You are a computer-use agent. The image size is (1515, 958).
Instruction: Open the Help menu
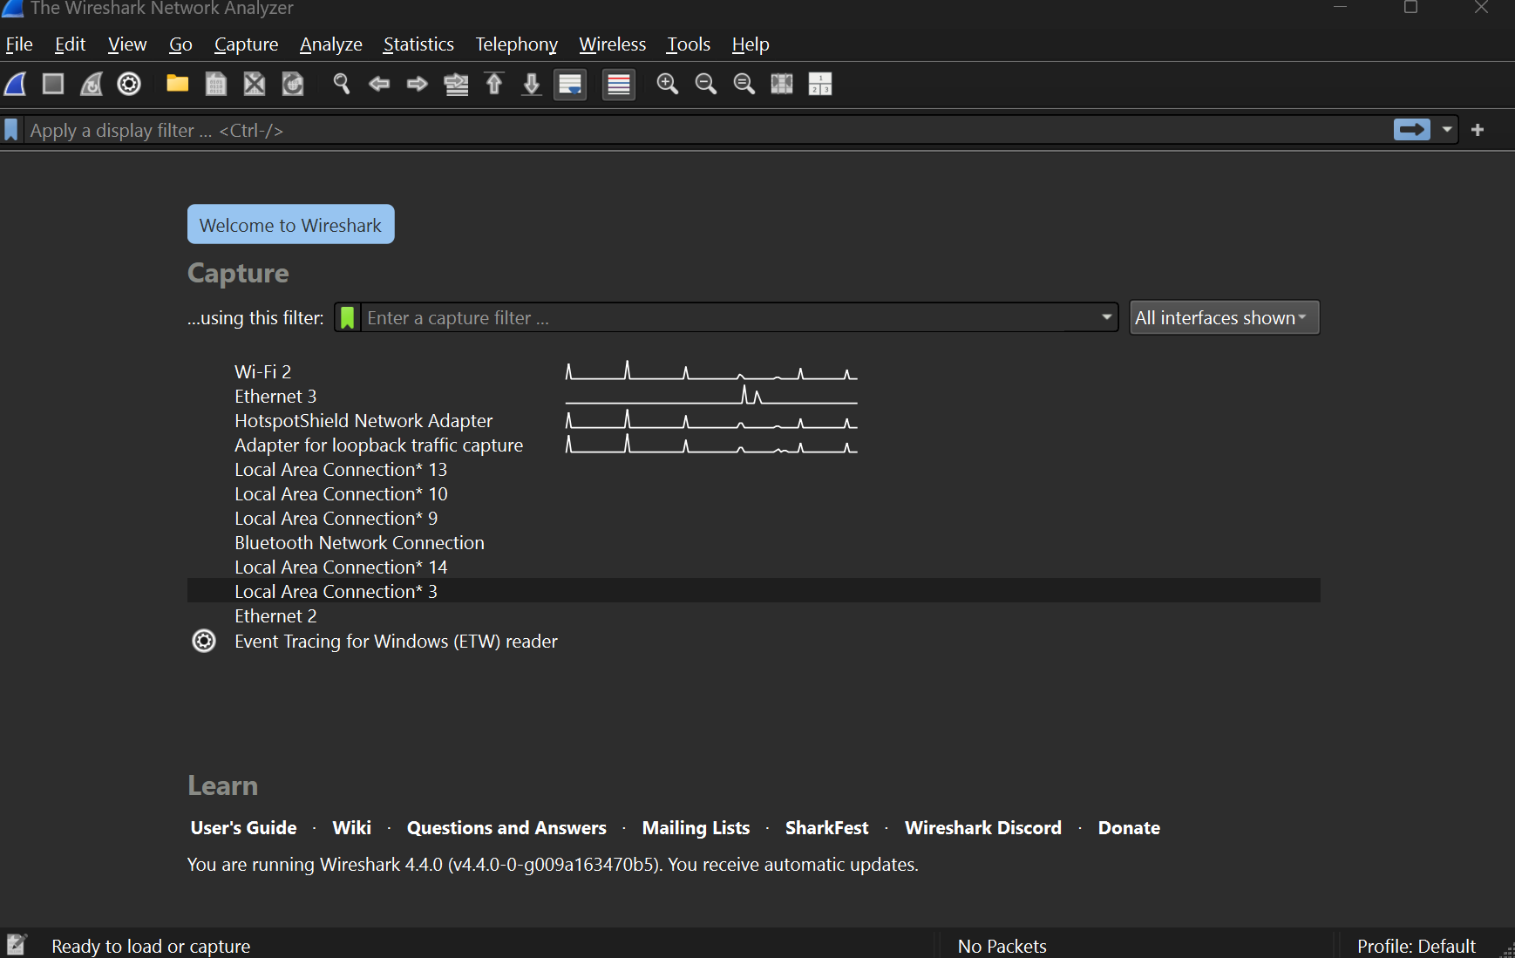point(751,44)
